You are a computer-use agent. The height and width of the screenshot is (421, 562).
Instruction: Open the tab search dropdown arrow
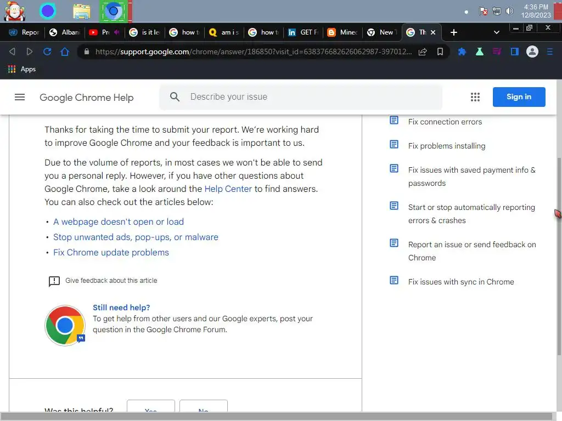click(496, 32)
